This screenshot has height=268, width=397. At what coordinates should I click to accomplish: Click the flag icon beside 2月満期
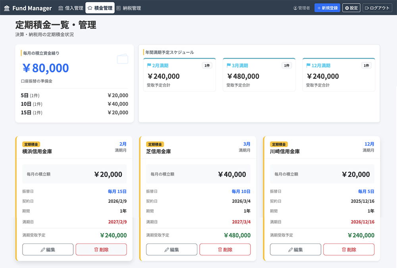point(149,65)
